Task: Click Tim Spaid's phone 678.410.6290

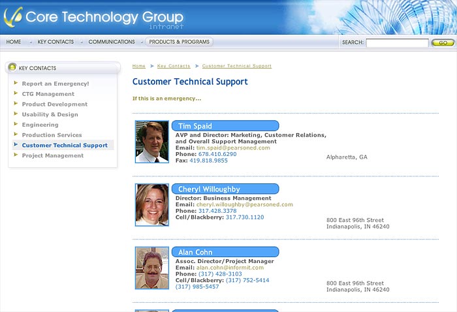Action: 217,154
